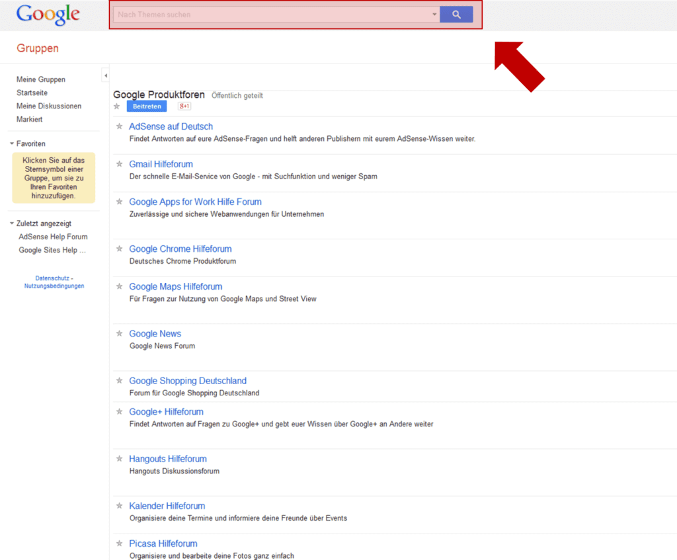Open Gmail Hilfeforum link
This screenshot has height=560, width=677.
click(161, 164)
